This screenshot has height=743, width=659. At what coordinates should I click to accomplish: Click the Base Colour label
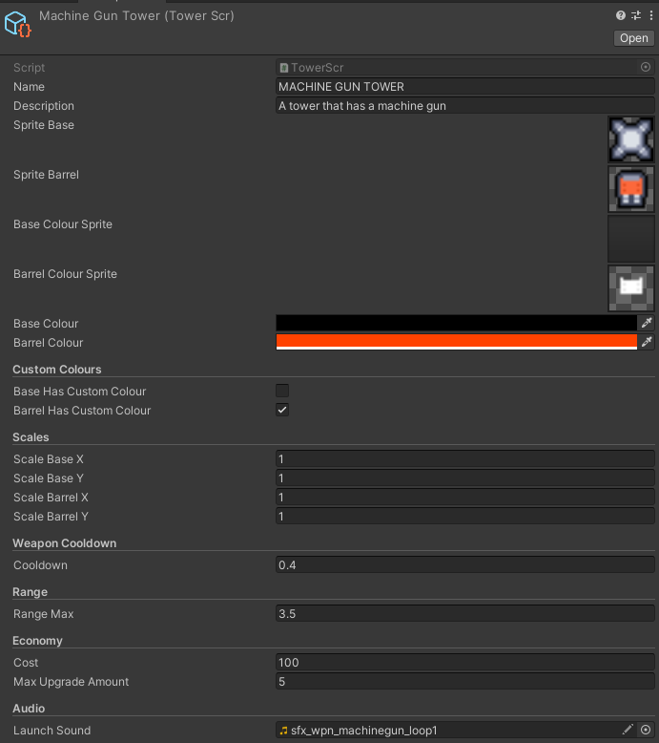point(46,323)
